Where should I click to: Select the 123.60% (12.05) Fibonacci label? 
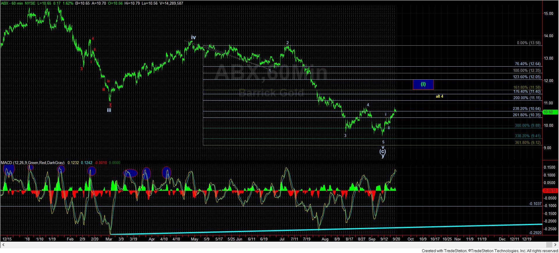pos(527,77)
